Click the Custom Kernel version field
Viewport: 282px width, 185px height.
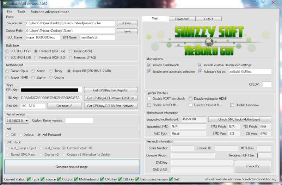coord(79,121)
